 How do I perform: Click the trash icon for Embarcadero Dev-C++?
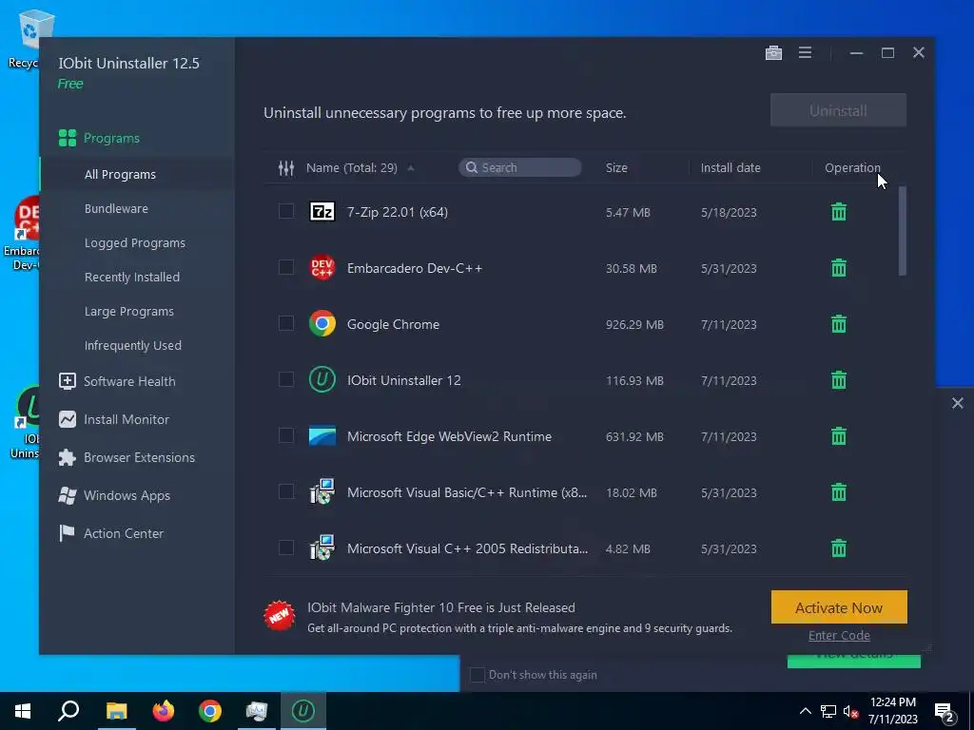point(839,267)
